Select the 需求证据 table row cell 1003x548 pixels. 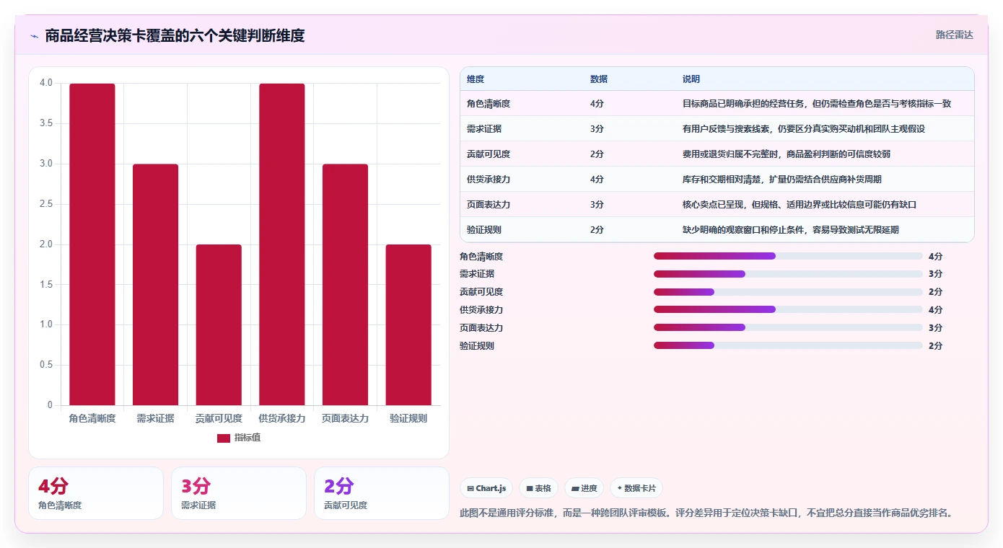click(x=484, y=129)
